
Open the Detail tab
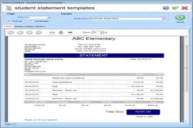click(x=29, y=27)
